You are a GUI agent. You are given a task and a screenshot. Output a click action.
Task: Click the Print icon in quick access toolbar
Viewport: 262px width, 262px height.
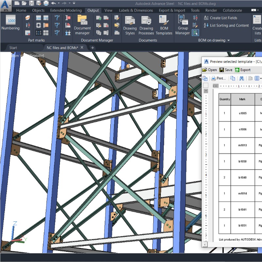pyautogui.click(x=46, y=3)
